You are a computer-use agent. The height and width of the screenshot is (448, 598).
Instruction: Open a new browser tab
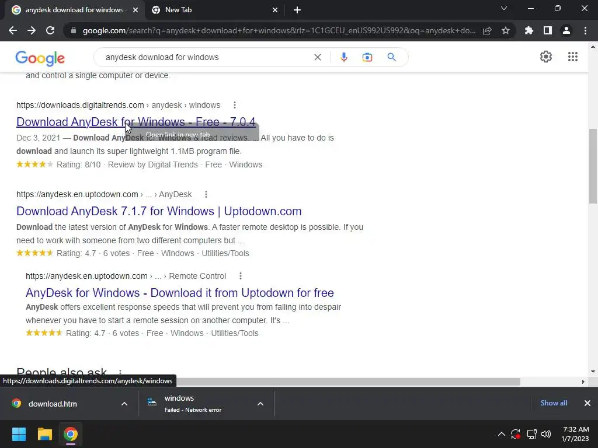click(297, 10)
